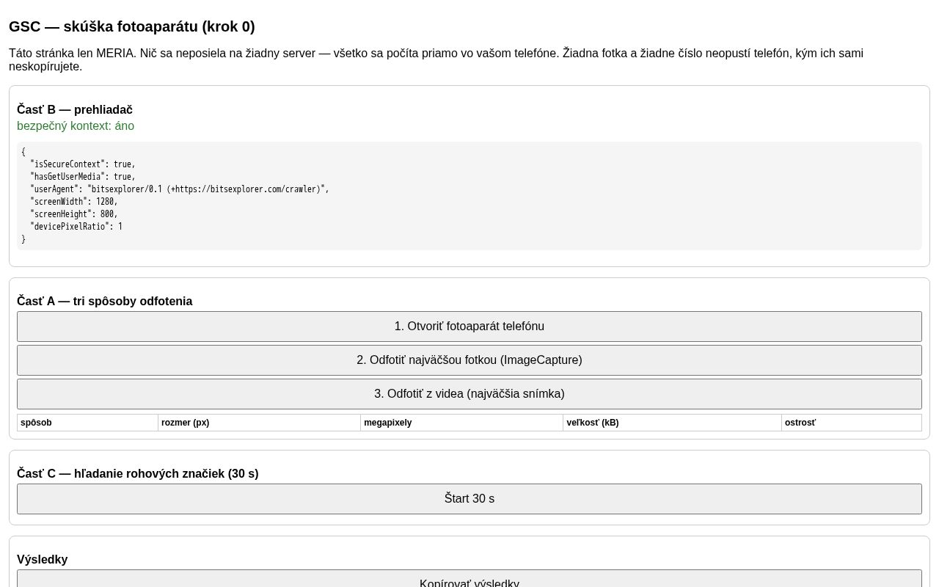Screen dimensions: 939x587
Task: Select the 'ostrosť' column header
Action: 852,423
